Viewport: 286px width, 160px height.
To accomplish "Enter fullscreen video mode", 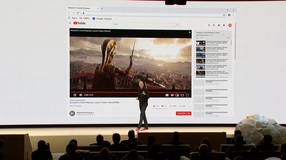I will 187,95.
